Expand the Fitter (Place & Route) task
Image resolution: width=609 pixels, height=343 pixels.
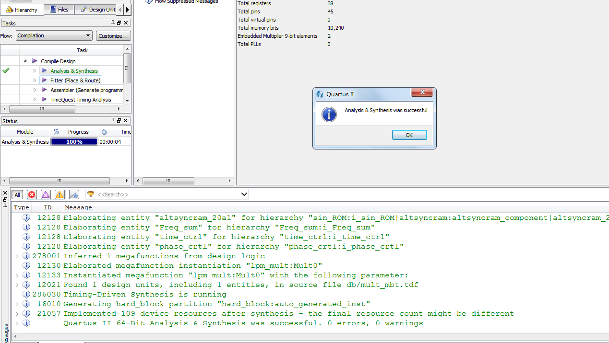35,80
